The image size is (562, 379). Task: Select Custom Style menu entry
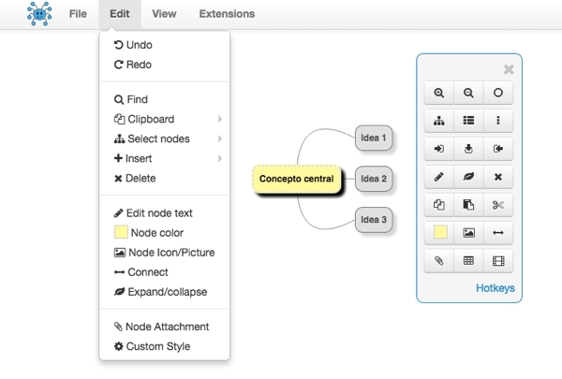coord(157,346)
